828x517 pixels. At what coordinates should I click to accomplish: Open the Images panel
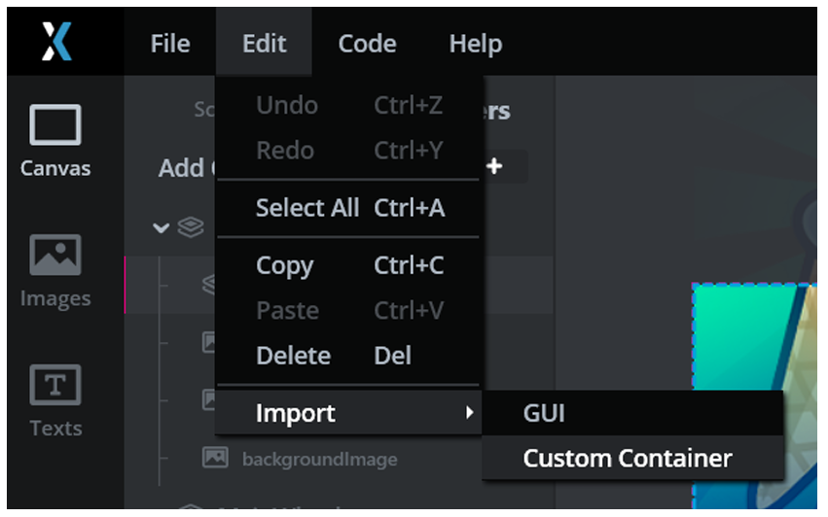click(x=55, y=271)
